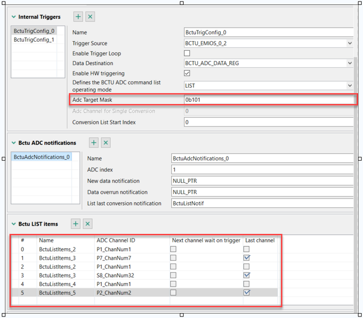The width and height of the screenshot is (363, 318).
Task: Click the vertical scrollbar of the panel
Action: pos(356,185)
